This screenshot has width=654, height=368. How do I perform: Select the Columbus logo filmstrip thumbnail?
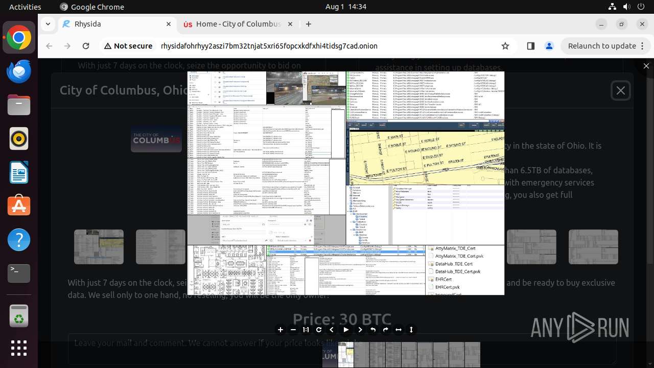[x=330, y=355]
